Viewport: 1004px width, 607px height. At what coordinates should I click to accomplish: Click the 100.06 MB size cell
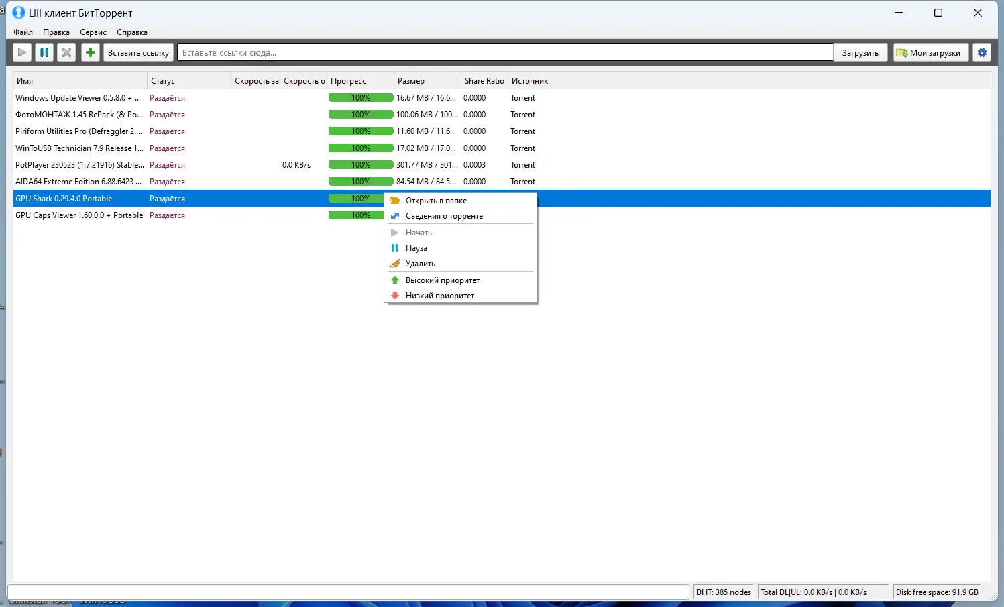(x=427, y=115)
